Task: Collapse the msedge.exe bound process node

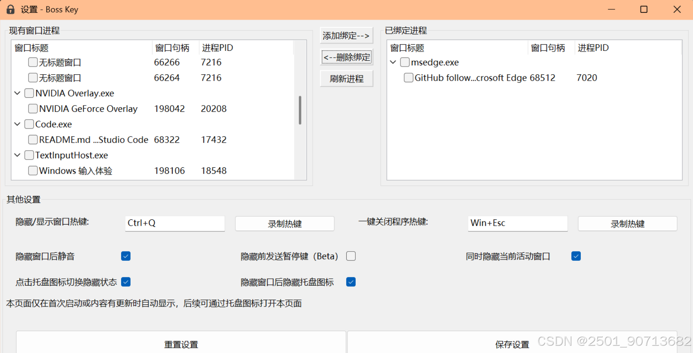Action: click(x=393, y=62)
